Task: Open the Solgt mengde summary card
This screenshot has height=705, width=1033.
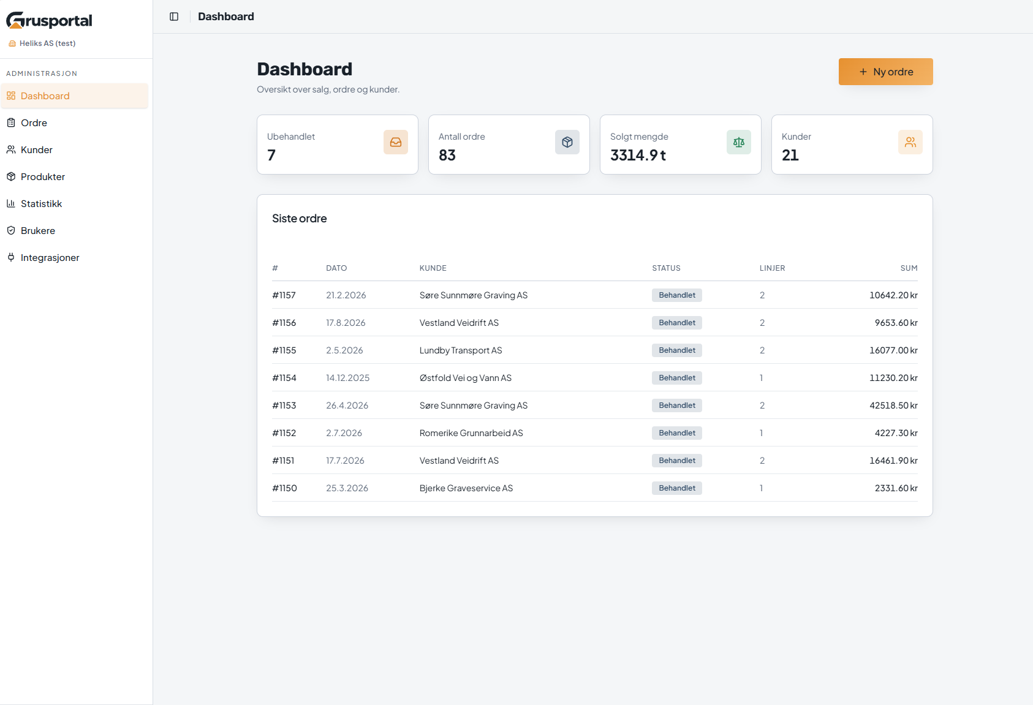Action: click(x=681, y=145)
